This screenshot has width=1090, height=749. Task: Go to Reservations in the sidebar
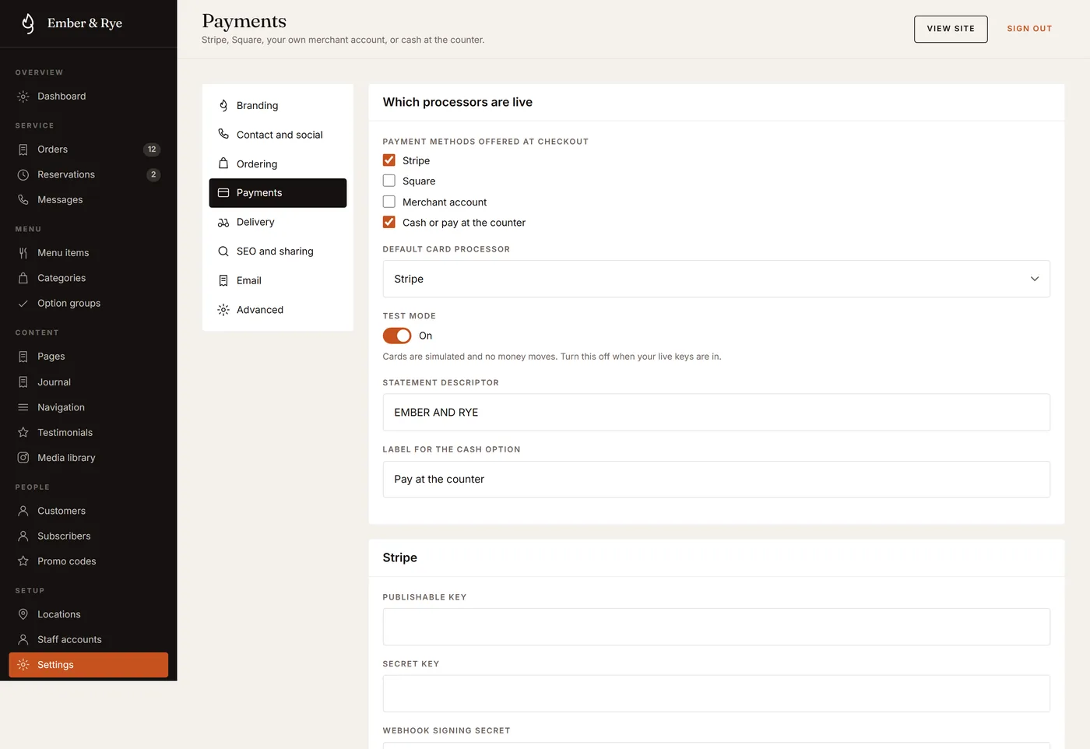click(x=89, y=174)
